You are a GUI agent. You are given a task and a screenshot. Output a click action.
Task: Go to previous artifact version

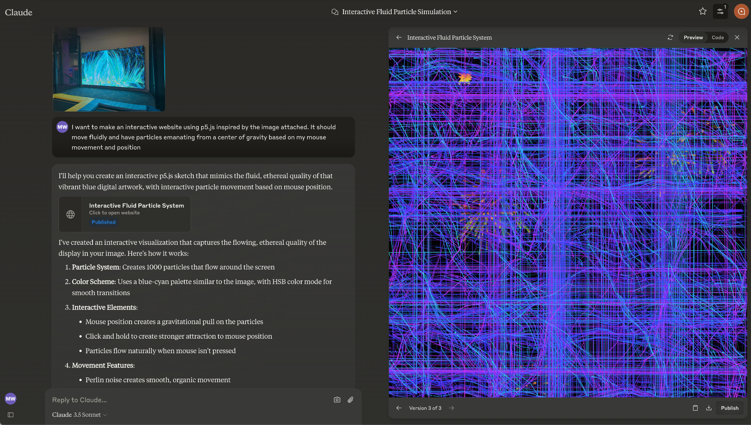399,408
